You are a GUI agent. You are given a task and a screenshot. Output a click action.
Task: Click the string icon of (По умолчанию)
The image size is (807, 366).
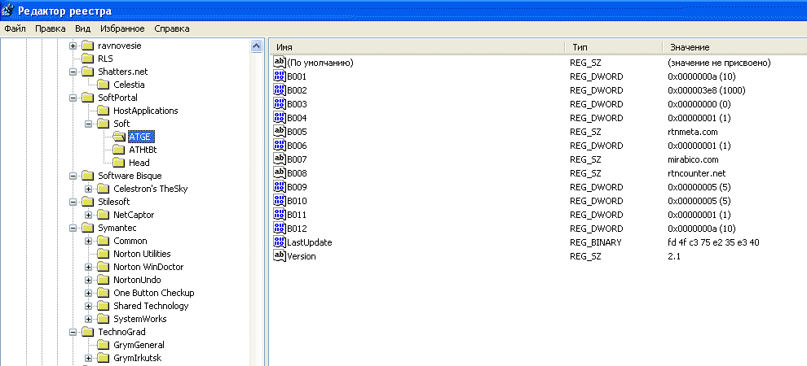click(280, 63)
